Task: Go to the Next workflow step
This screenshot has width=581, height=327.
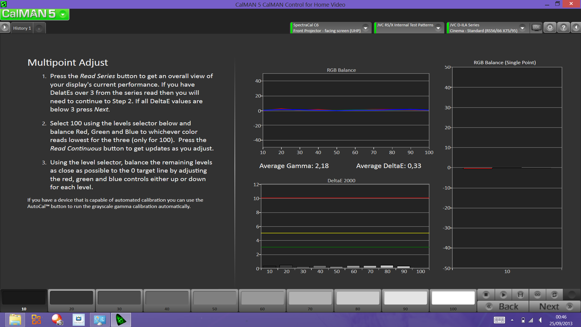Action: pyautogui.click(x=555, y=306)
